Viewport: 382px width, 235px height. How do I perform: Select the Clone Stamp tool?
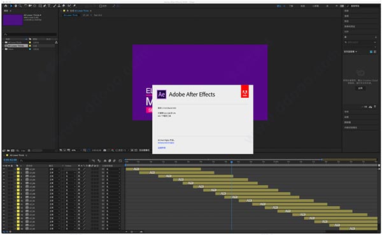coord(59,6)
